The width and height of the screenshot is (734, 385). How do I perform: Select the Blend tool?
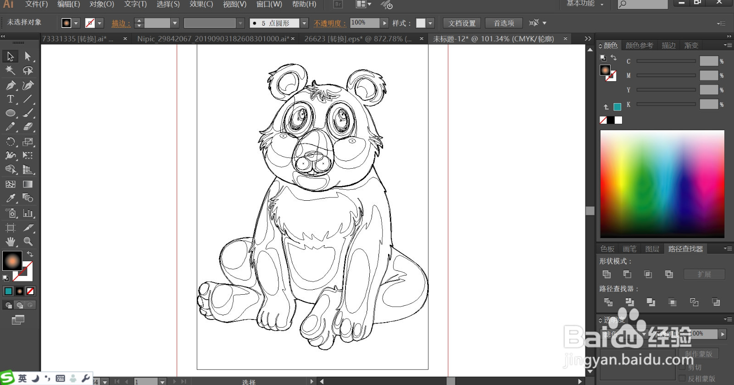[x=28, y=198]
